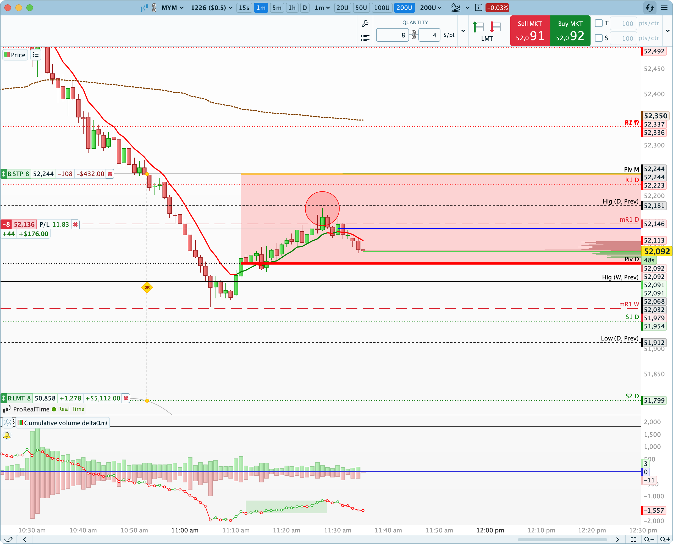Expand the target/stop panel chevron
Screen dimensions: 673x544
pyautogui.click(x=668, y=31)
